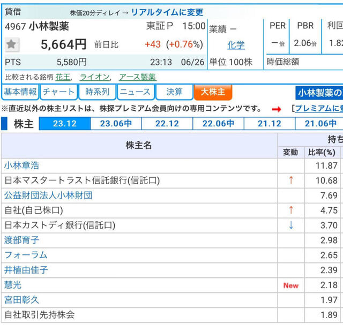Image resolution: width=343 pixels, height=325 pixels.
Task: Click the 変動 column header
Action: 290,152
